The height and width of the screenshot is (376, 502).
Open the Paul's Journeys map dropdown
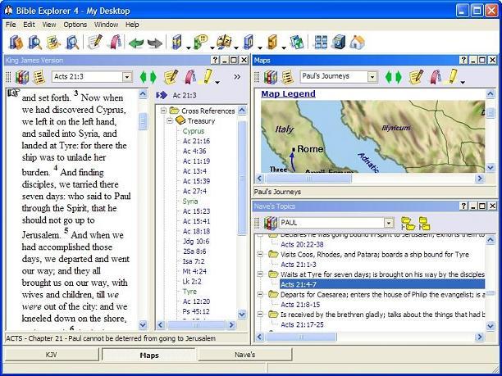point(372,77)
